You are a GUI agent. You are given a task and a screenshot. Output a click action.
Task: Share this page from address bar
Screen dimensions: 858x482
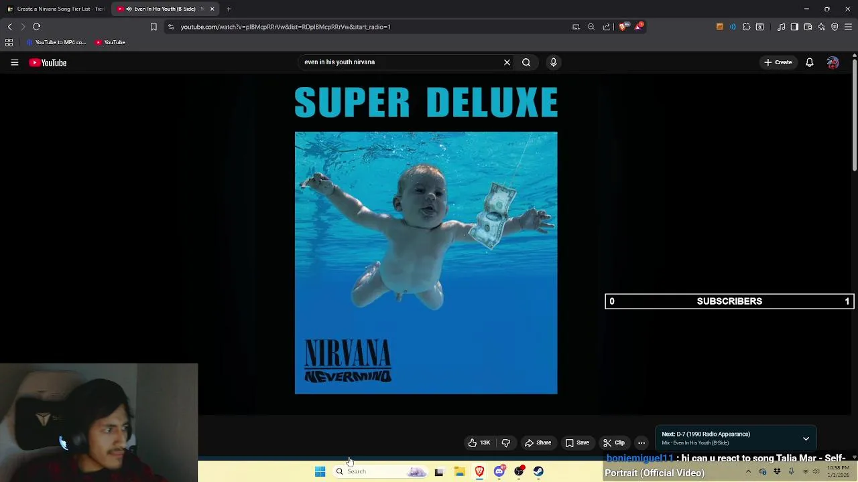coord(606,27)
